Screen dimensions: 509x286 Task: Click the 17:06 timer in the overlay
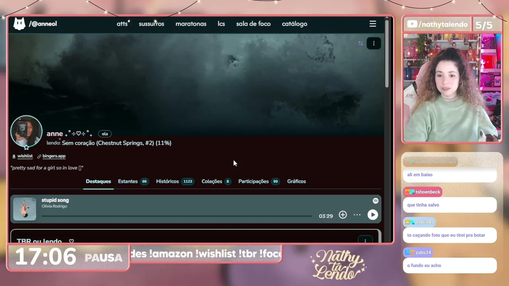[46, 257]
